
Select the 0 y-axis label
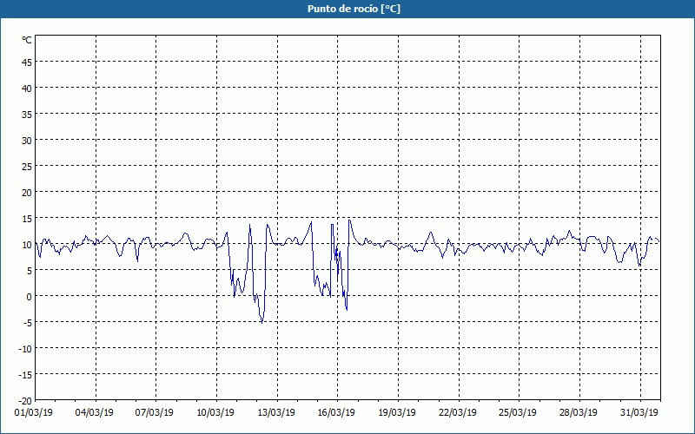tap(30, 297)
